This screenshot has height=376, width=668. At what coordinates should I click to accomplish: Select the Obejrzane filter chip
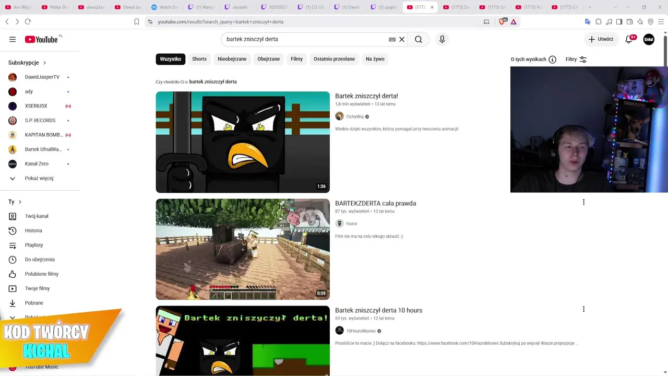pyautogui.click(x=269, y=59)
